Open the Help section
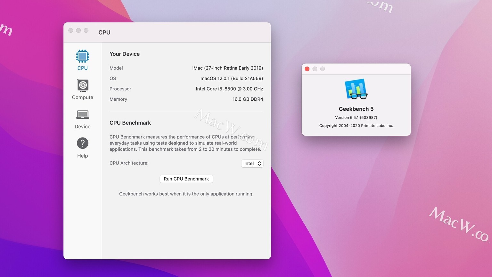The image size is (492, 277). [82, 148]
